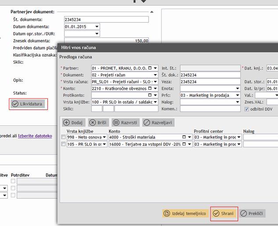This screenshot has height=226, width=278.
Task: Click the Val. dropdown field
Action: coord(267,95)
